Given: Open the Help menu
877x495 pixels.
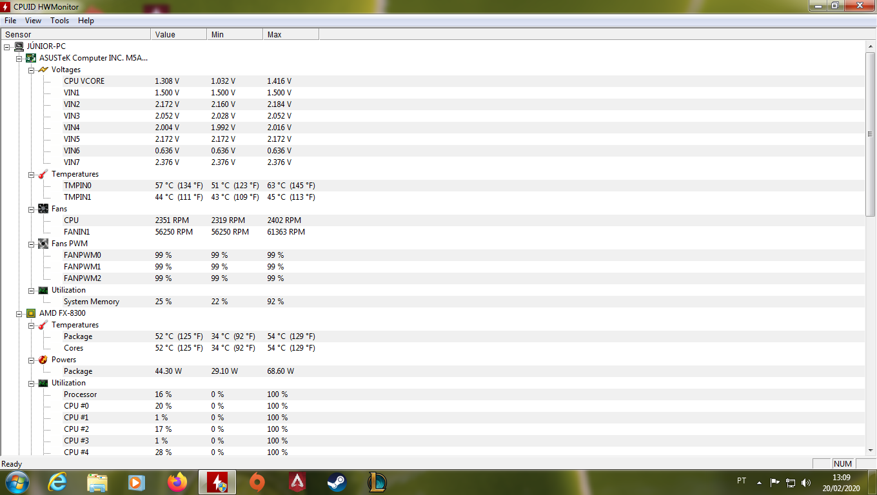Looking at the screenshot, I should (x=86, y=21).
